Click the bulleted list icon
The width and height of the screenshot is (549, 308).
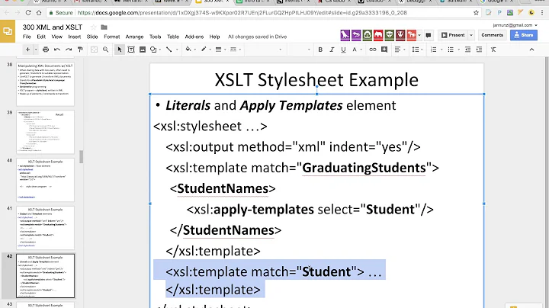coord(451,50)
